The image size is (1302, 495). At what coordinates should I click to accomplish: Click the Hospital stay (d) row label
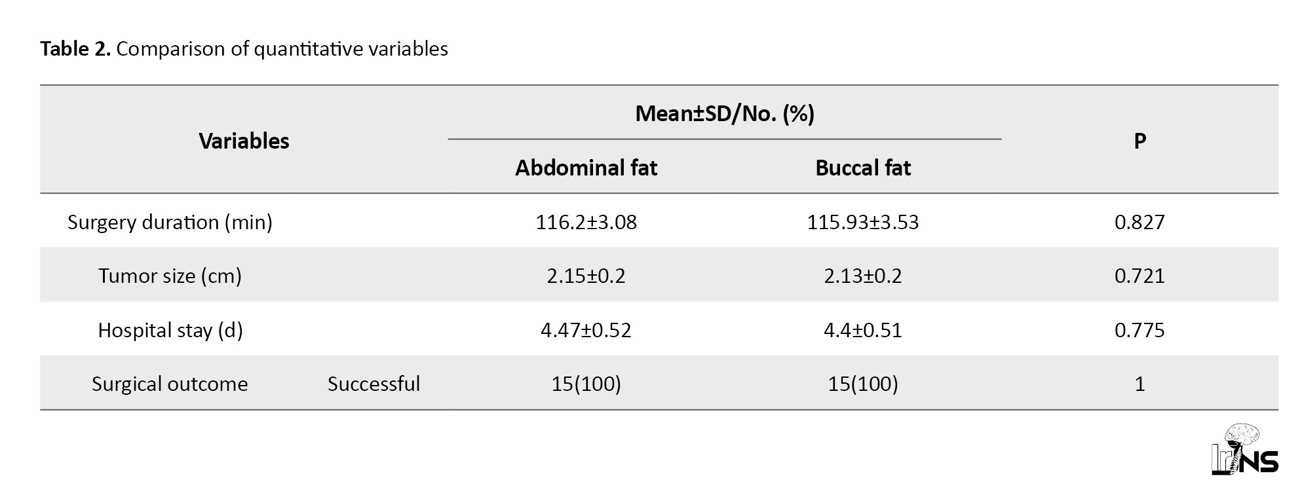coord(170,330)
